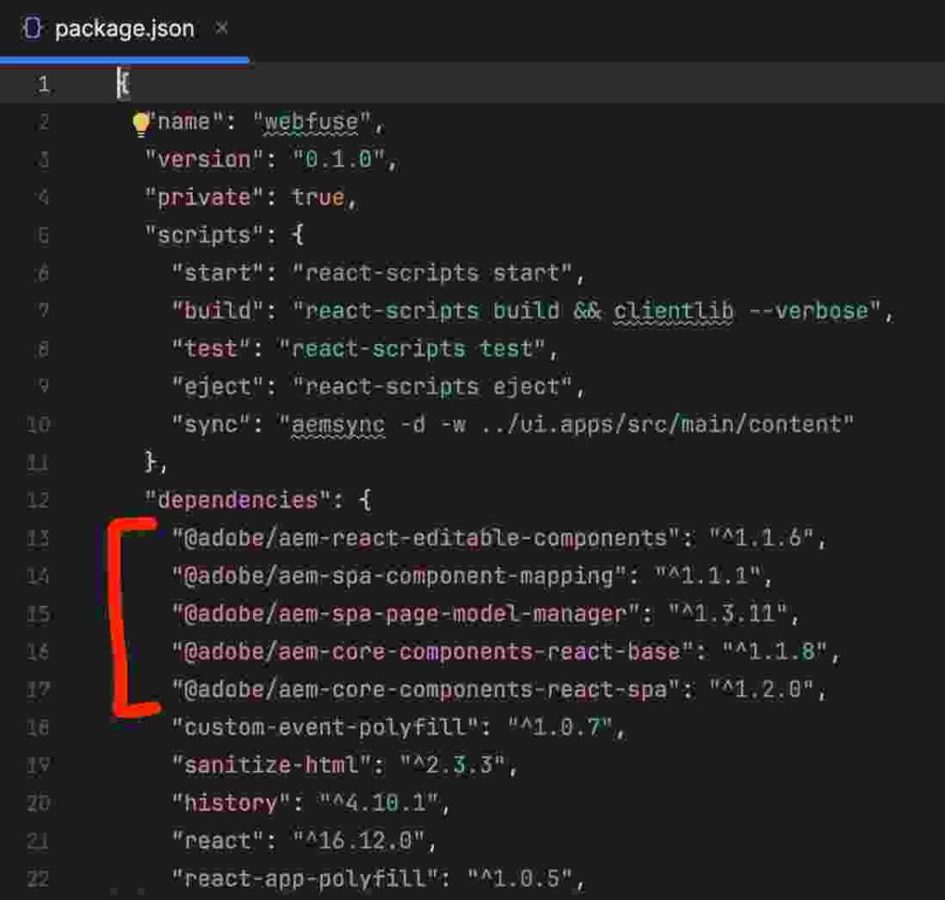Click "@adobe/aem-spa-component-mapping" dependency

399,576
